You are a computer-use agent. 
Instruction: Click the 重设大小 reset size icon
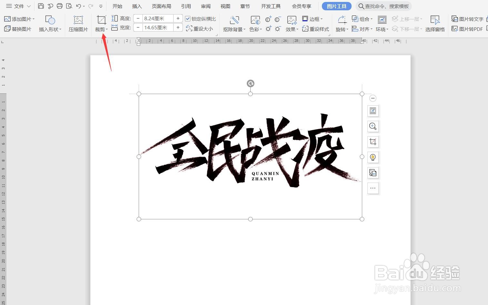click(x=200, y=28)
